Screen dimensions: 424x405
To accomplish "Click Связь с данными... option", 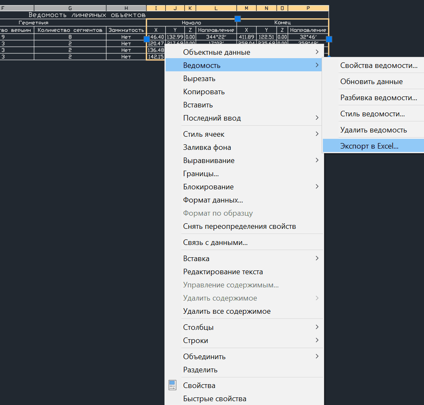I will (215, 243).
